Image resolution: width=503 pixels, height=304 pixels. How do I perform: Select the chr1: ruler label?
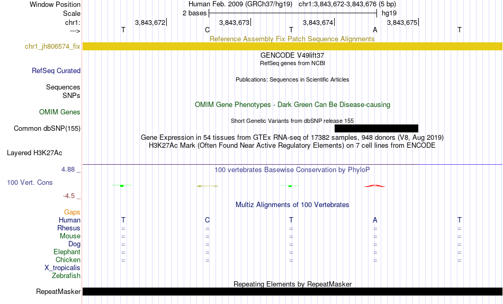[x=73, y=22]
